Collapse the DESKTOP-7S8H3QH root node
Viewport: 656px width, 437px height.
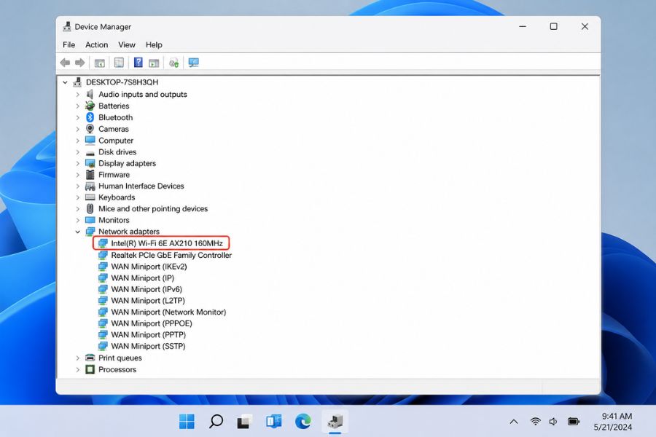[66, 82]
